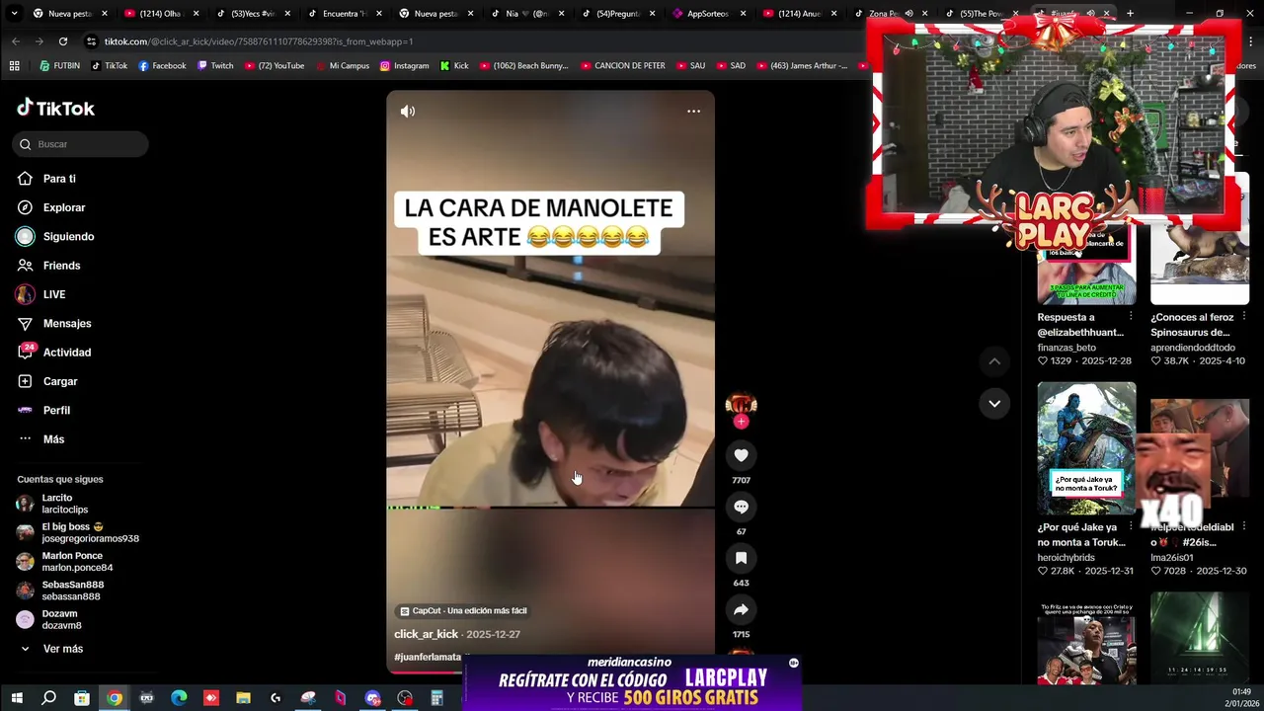The image size is (1264, 711).
Task: Focus the Buscar search field
Action: tap(81, 144)
